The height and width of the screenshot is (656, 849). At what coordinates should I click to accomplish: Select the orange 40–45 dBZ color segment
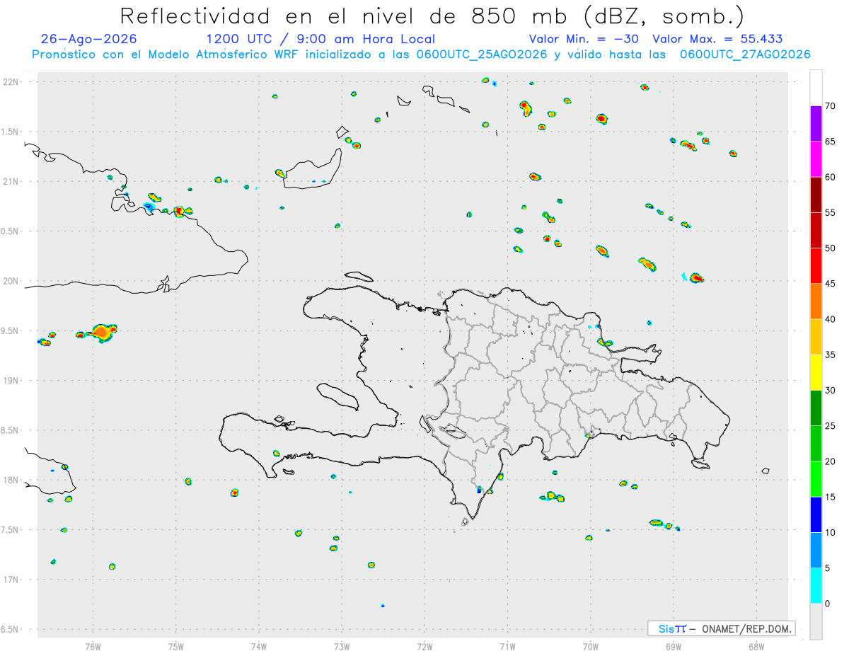[816, 301]
